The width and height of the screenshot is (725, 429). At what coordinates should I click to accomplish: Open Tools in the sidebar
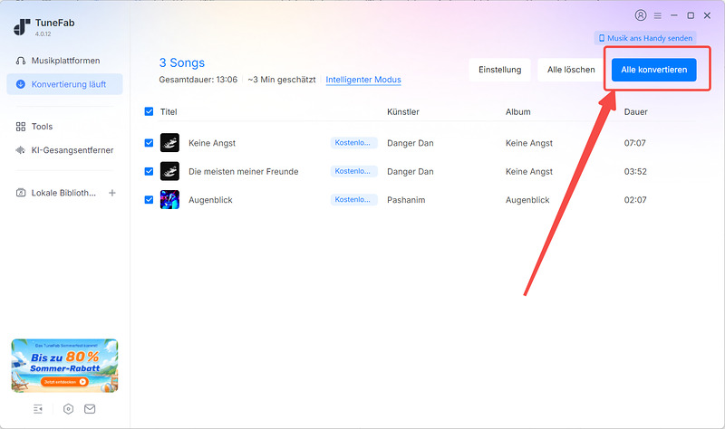64,127
